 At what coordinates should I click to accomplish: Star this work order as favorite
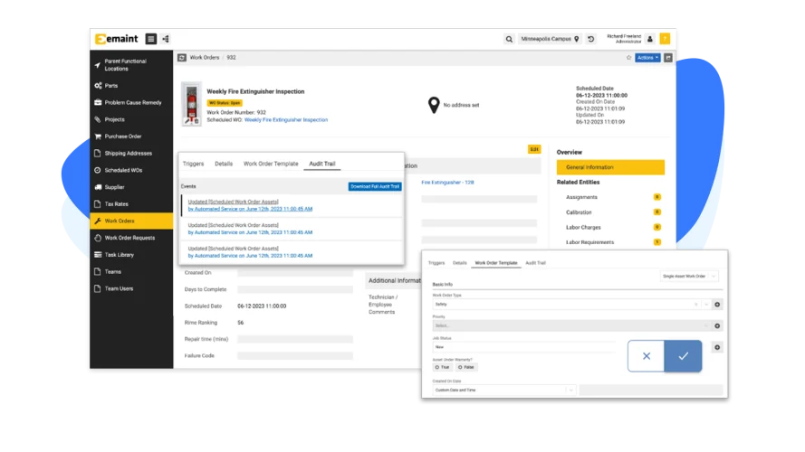tap(628, 57)
